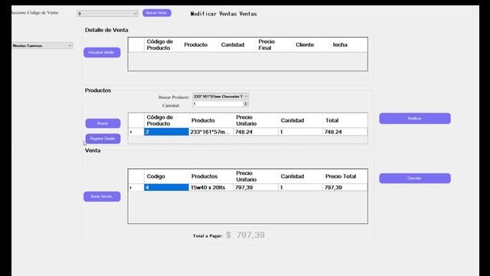
Task: Click Precio Unitario header in the Venta table
Action: (x=256, y=176)
